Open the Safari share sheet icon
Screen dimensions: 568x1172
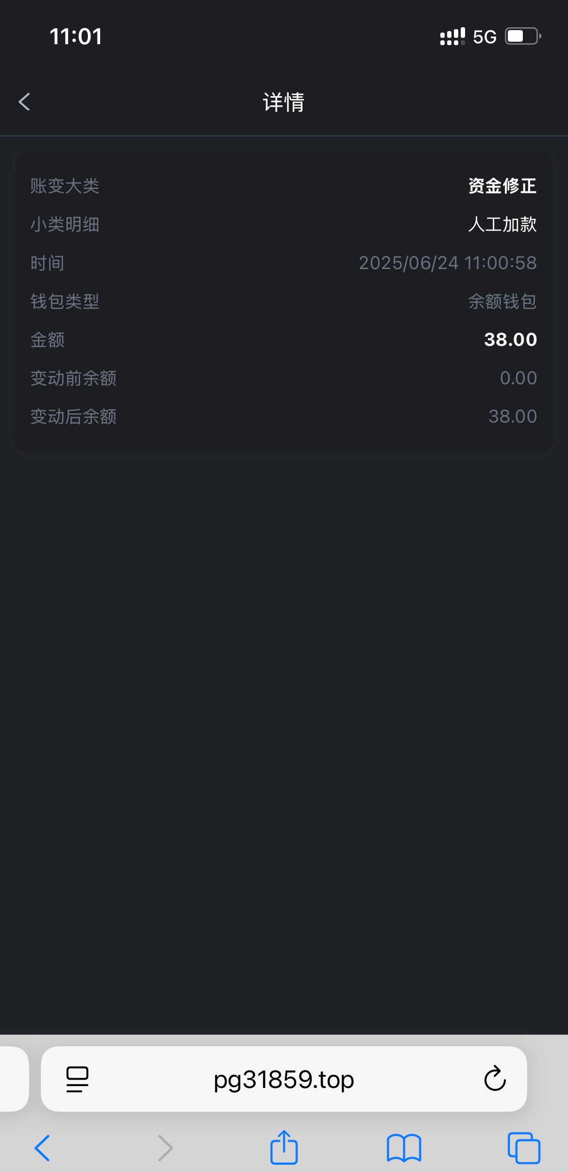click(284, 1147)
